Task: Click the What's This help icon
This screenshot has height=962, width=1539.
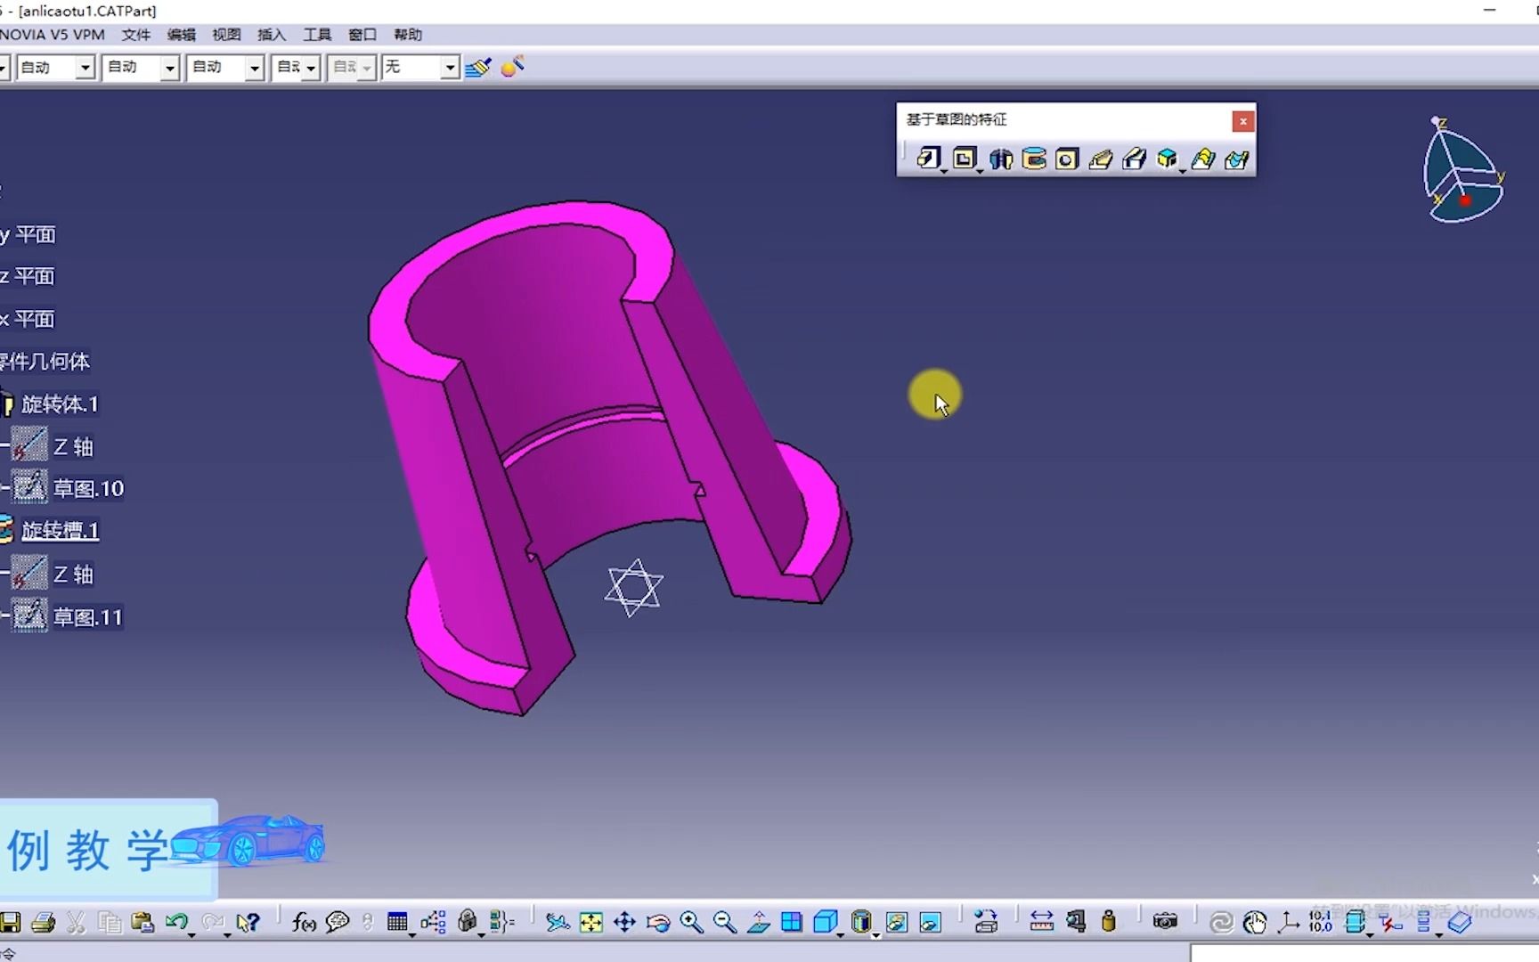Action: tap(248, 923)
